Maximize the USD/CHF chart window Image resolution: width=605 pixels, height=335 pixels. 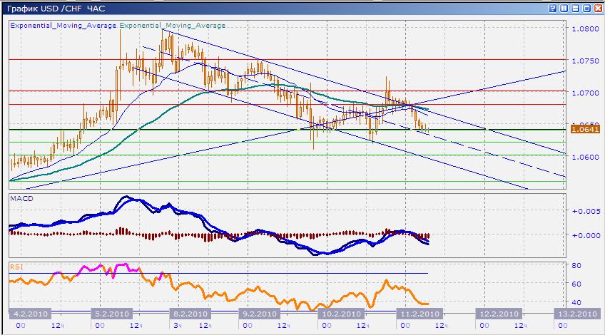point(587,8)
